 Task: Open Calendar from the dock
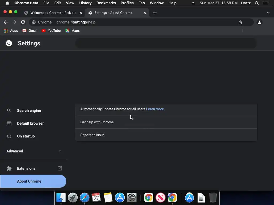[x=96, y=198]
